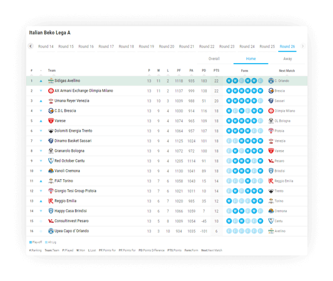333x281 pixels.
Task: Click the Sassari next match logo
Action: (x=271, y=101)
